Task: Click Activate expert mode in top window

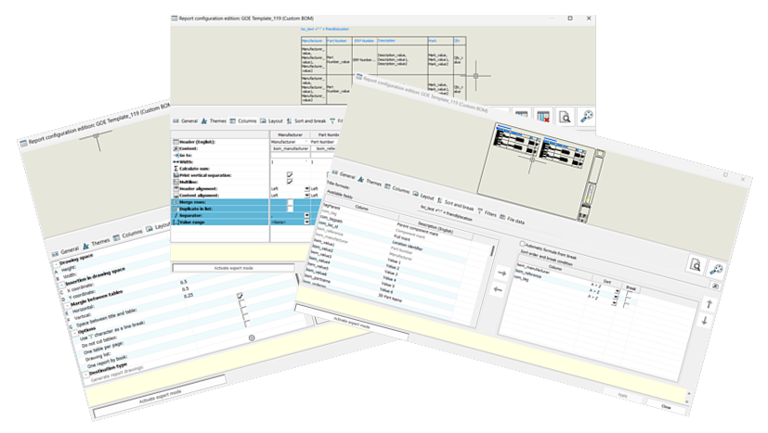Action: pyautogui.click(x=234, y=268)
